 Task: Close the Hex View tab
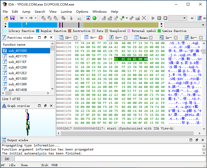click(x=101, y=37)
